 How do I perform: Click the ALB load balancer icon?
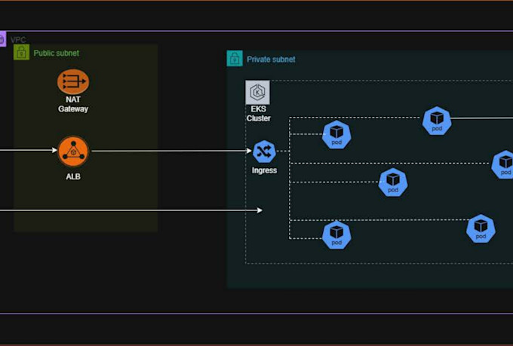[x=73, y=152]
